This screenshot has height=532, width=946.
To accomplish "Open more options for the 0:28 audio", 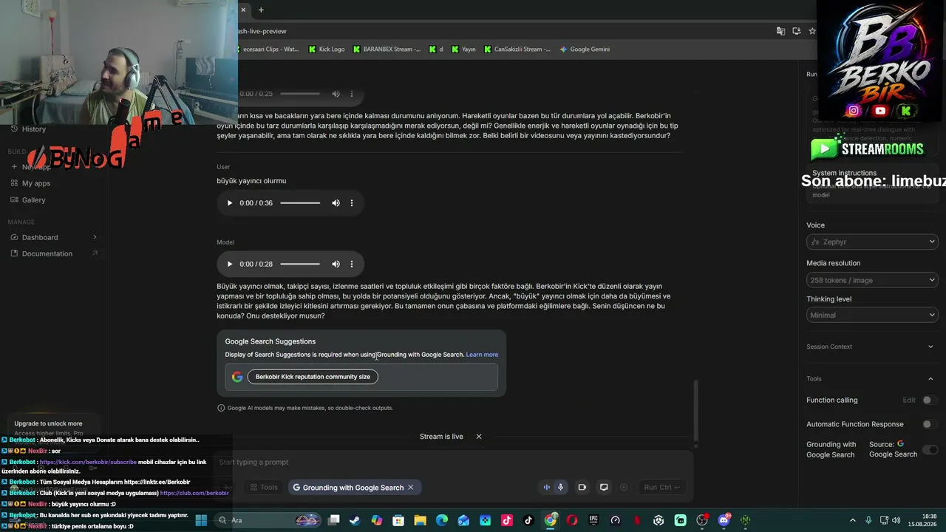I will pos(352,264).
